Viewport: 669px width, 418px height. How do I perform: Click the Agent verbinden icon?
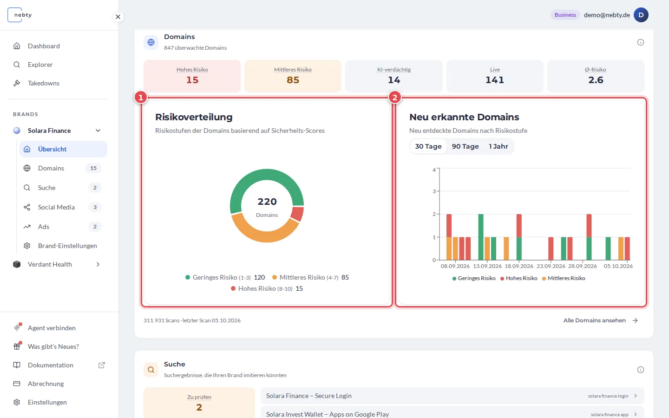[17, 327]
